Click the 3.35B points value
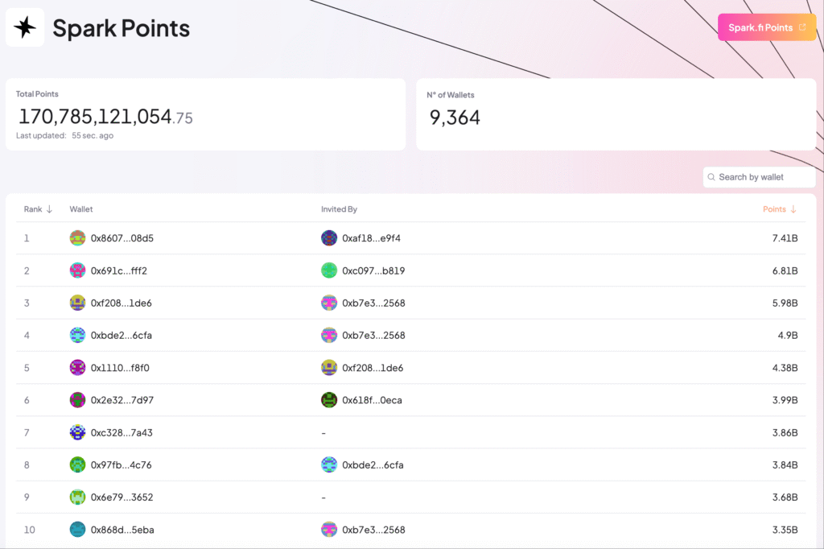 [785, 530]
